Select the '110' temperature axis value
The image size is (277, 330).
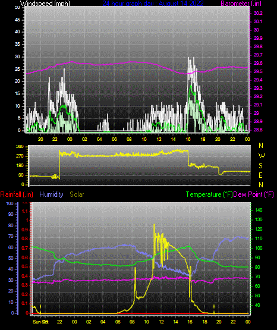(x=259, y=238)
